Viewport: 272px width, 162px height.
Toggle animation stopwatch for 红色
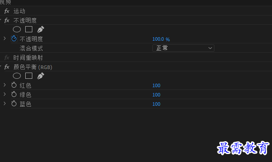pyautogui.click(x=14, y=85)
